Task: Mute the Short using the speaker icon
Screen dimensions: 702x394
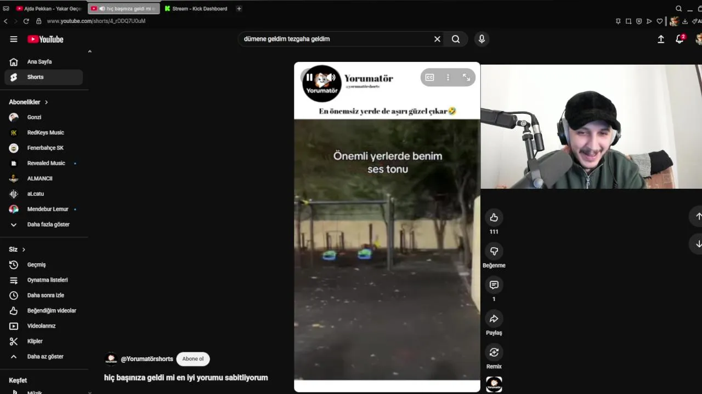Action: pos(331,78)
